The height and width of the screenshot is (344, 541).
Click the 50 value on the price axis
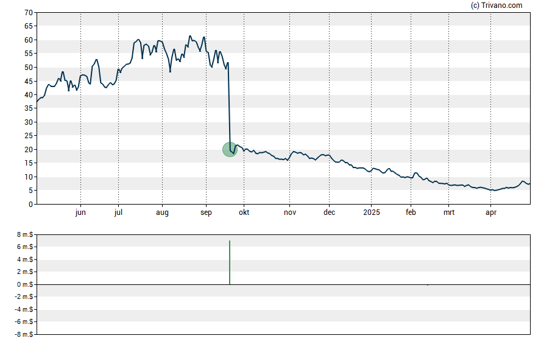(29, 68)
